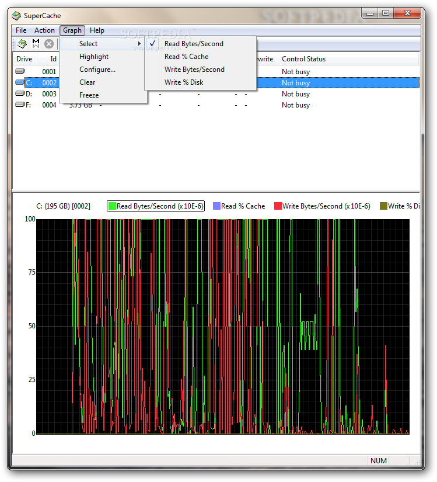Click the Read Bytes/Second (x10E-6) legend label
Screen dimensions: 437x482
pos(160,206)
